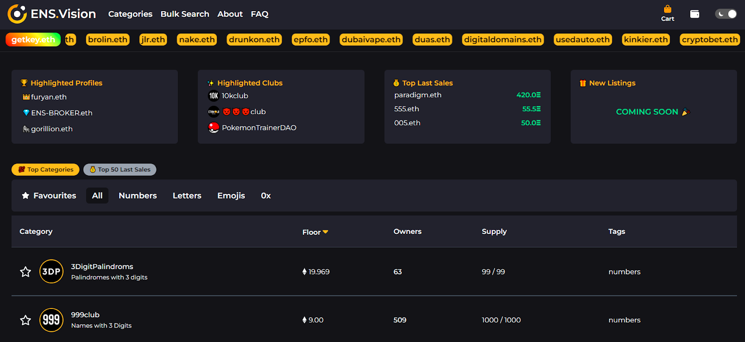Open the 999 club badge icon
The height and width of the screenshot is (342, 745).
[51, 320]
